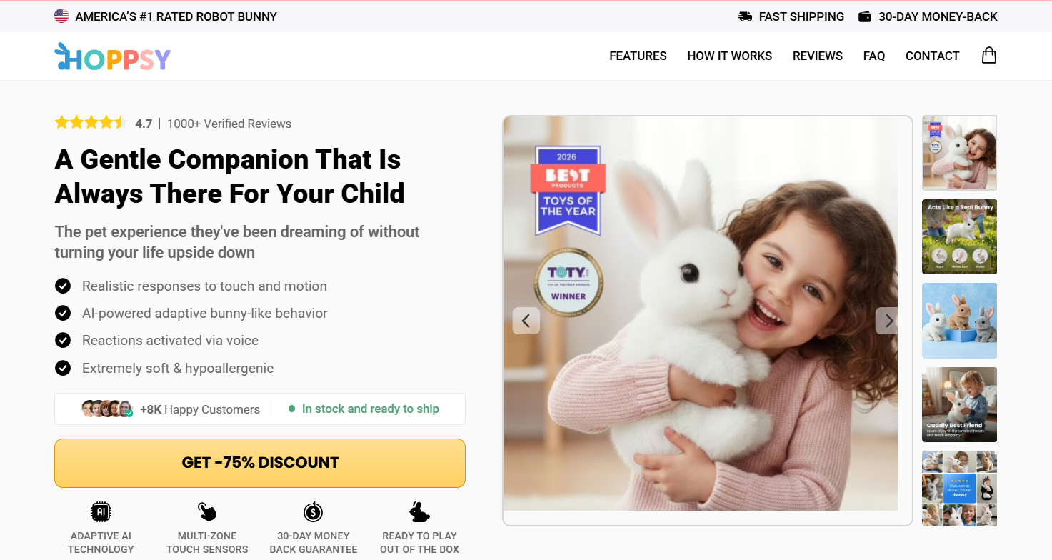Click the Multi-Zone Touch Sensors hand icon

pos(207,511)
